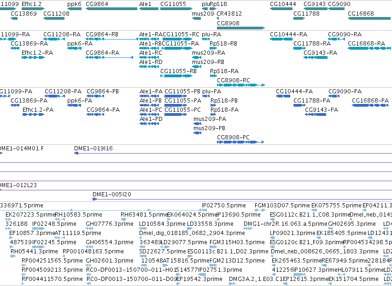392x286 pixels.
Task: Select protein CG16868-PA
Action: pyautogui.click(x=370, y=105)
